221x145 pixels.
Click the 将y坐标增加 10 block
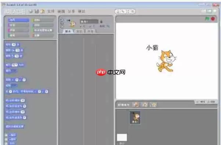click(15, 112)
